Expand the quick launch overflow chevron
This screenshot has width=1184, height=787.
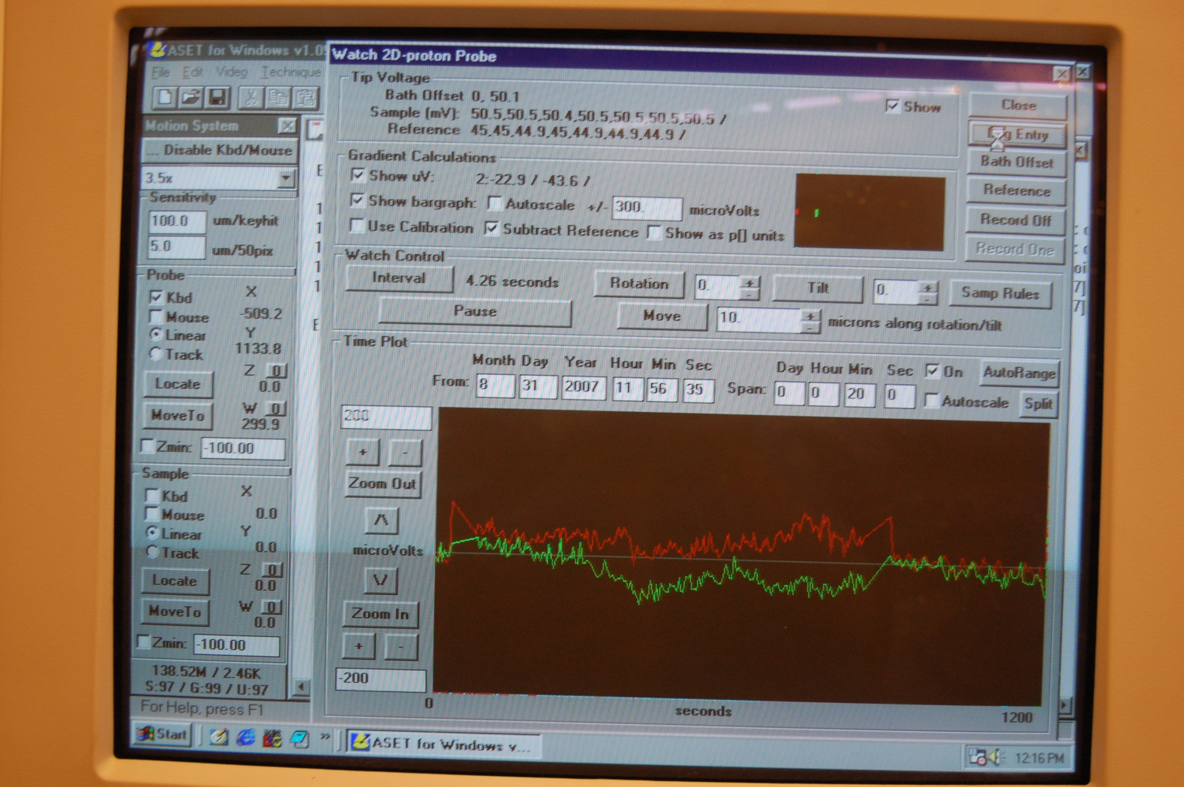(x=325, y=736)
